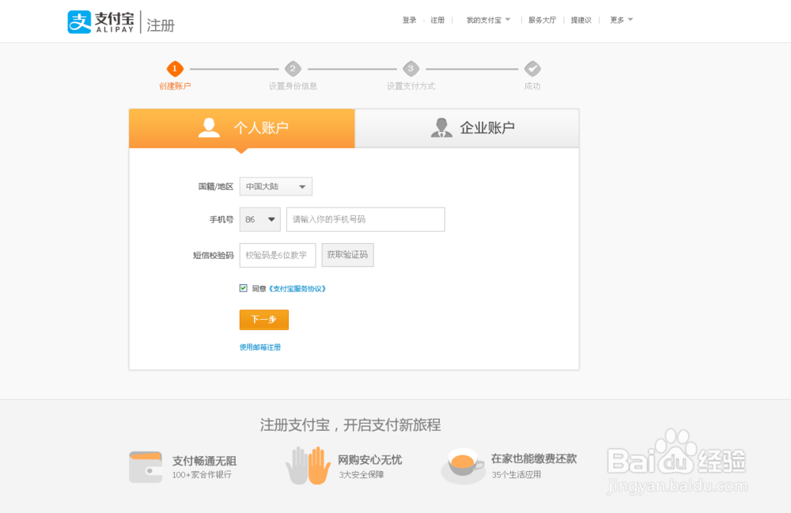Screen dimensions: 791x513
Task: Open the 《支付宝服务协议》 link
Action: tap(297, 289)
